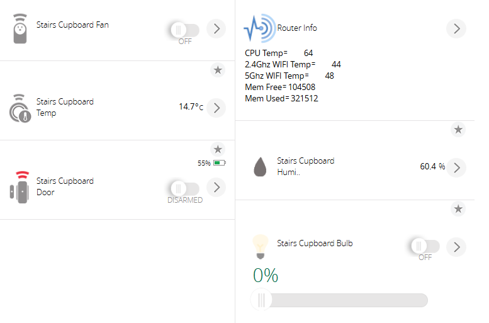Click the Router Info signal icon
This screenshot has height=323, width=489.
[x=259, y=28]
